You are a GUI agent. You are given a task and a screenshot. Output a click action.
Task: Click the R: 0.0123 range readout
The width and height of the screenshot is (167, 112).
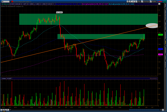(49, 4)
